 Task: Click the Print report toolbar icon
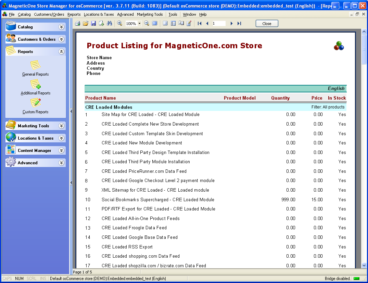[x=78, y=24]
